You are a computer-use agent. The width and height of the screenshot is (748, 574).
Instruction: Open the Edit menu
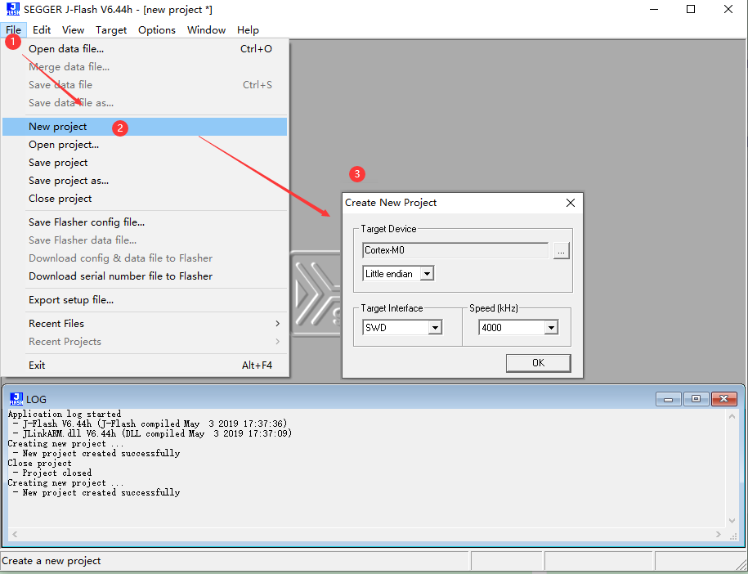[42, 29]
